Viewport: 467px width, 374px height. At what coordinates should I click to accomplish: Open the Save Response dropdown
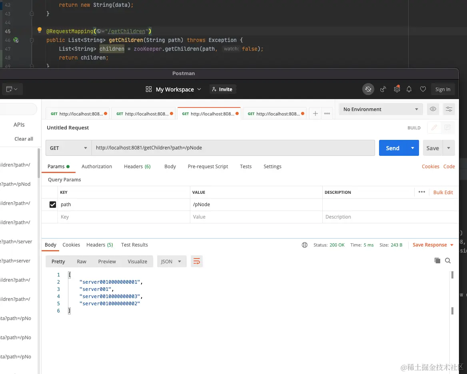433,245
